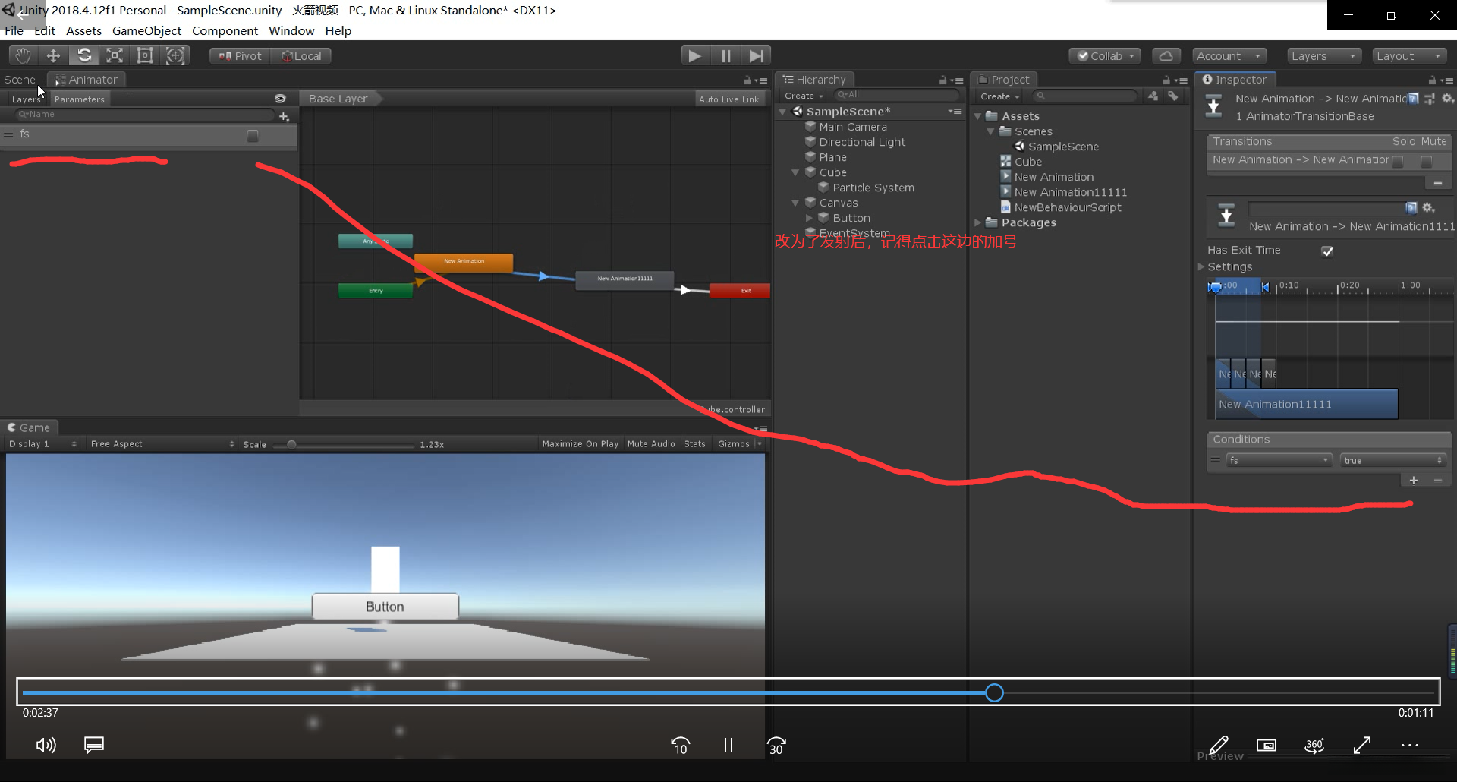
Task: Activate the Rotate tool
Action: [x=84, y=55]
